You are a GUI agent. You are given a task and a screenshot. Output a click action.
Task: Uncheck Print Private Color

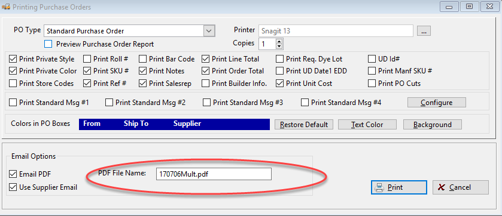13,71
